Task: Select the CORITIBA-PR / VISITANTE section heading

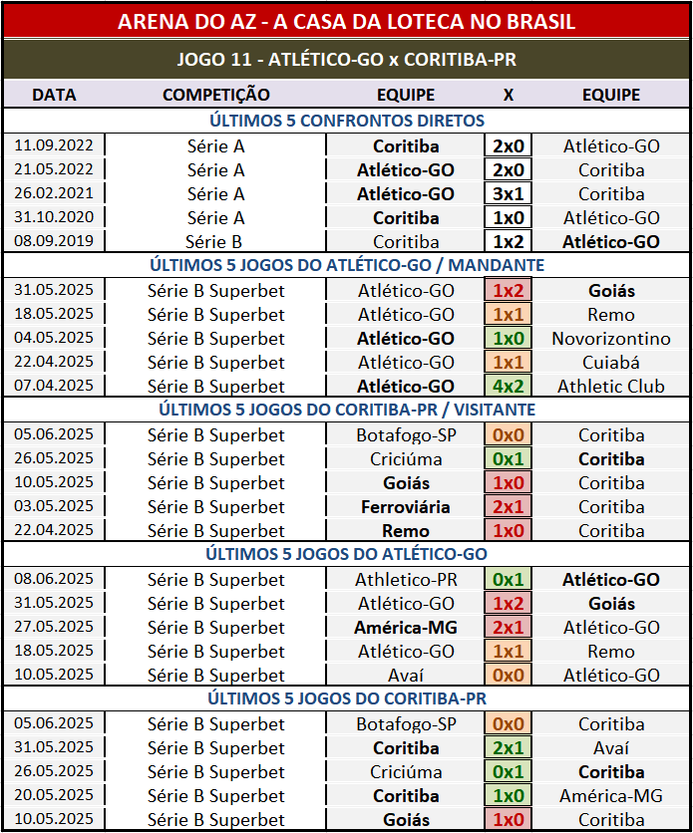Action: 346,410
